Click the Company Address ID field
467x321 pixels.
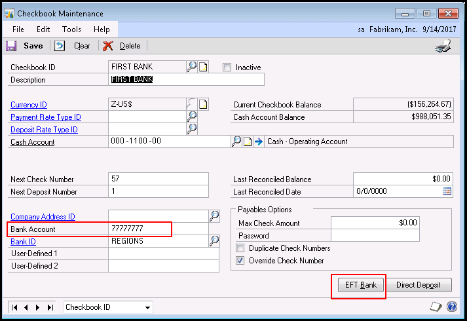(159, 216)
